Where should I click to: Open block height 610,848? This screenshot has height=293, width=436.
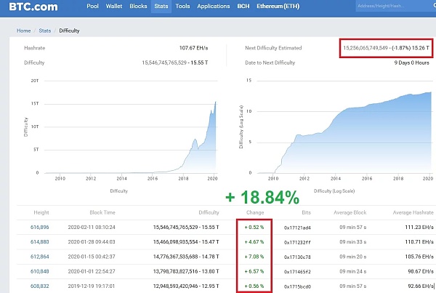(x=39, y=270)
